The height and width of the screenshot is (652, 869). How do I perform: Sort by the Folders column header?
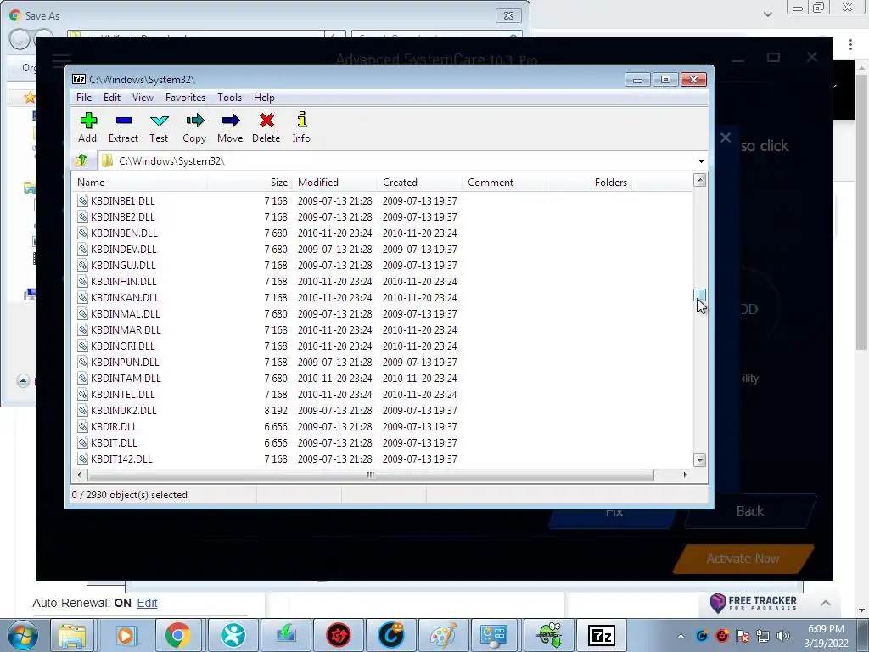coord(589,183)
